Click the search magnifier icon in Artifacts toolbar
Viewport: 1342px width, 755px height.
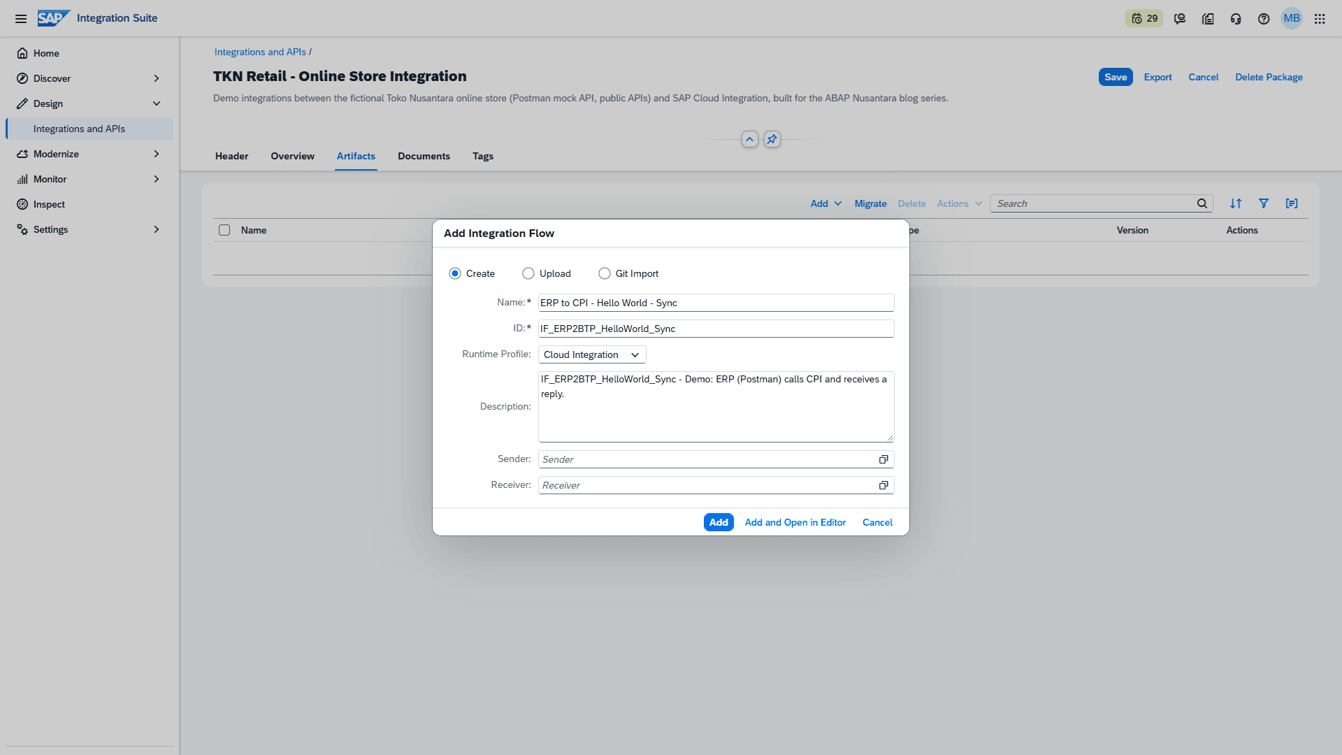[x=1202, y=203]
